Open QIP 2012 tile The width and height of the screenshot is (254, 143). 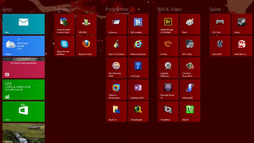click(x=86, y=24)
